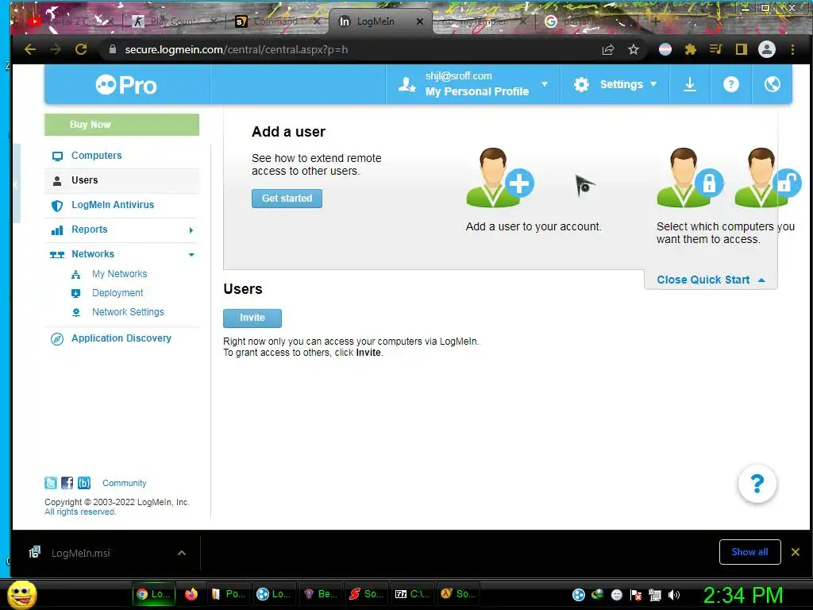Click the smiley Start button on taskbar
Image resolution: width=813 pixels, height=610 pixels.
(21, 594)
